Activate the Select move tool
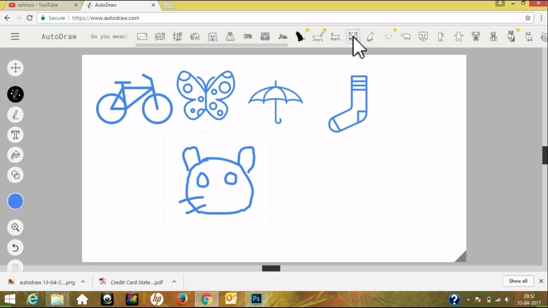548x308 pixels. tap(15, 68)
